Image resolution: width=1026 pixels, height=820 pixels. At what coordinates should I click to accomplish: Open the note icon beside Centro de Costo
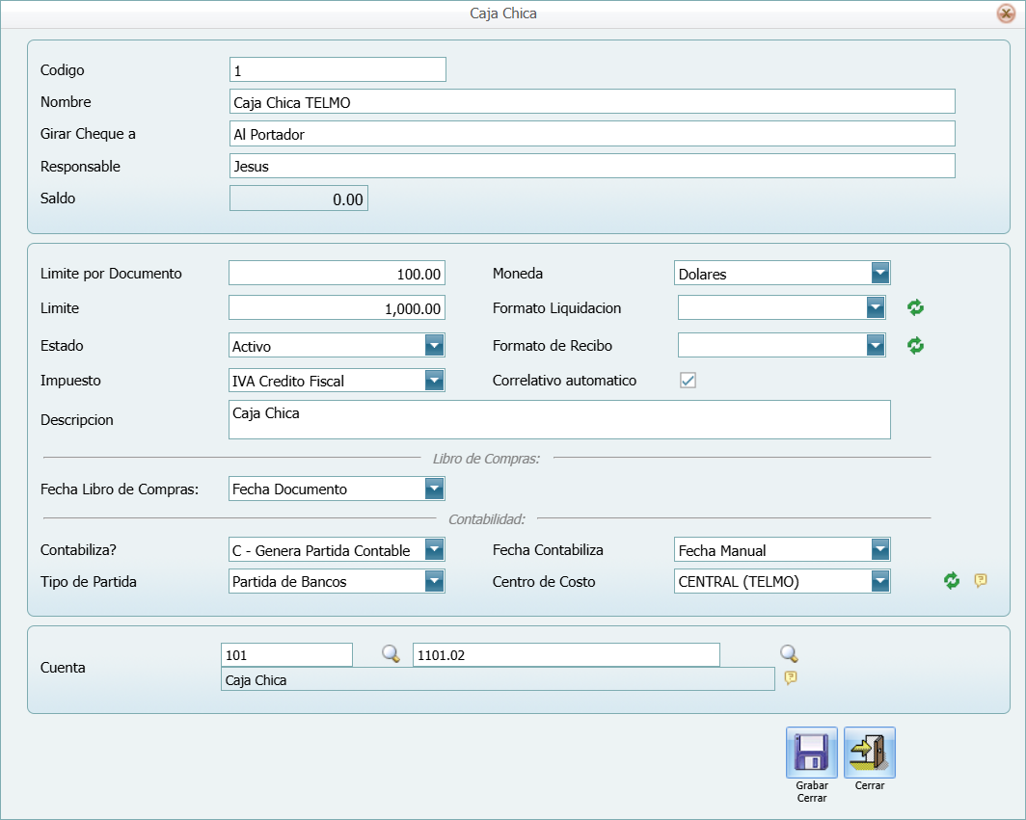(980, 581)
